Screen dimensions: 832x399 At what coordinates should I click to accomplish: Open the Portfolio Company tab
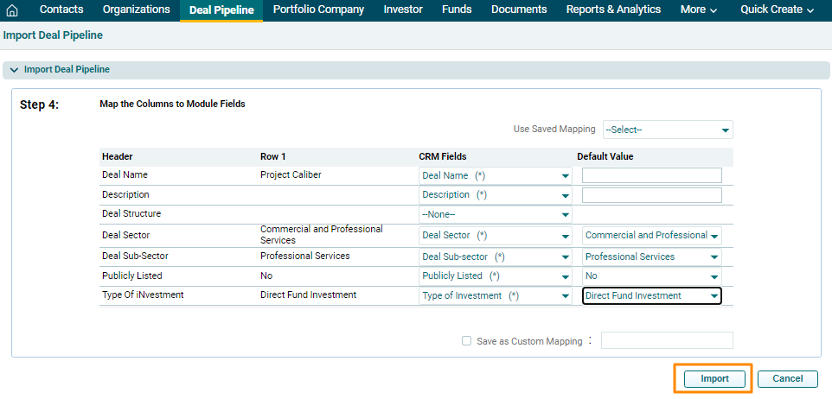318,9
